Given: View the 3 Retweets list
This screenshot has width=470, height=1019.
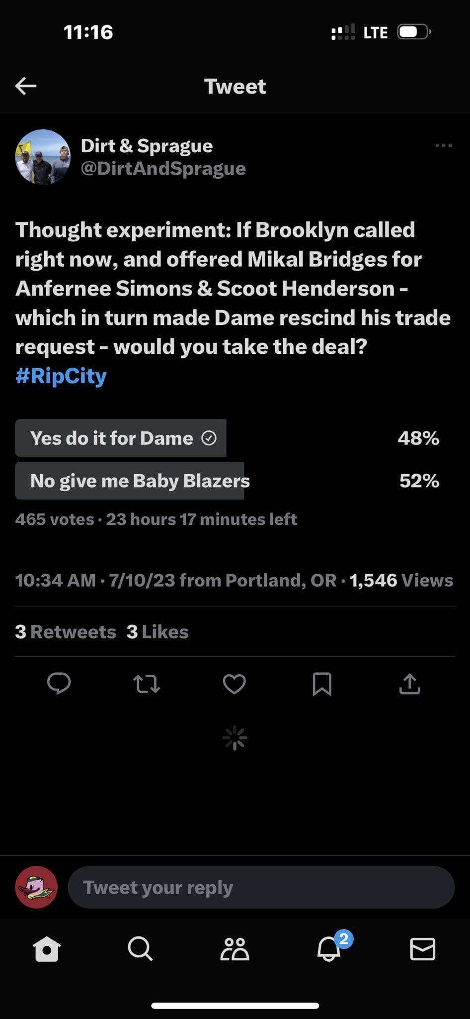Looking at the screenshot, I should click(x=66, y=632).
